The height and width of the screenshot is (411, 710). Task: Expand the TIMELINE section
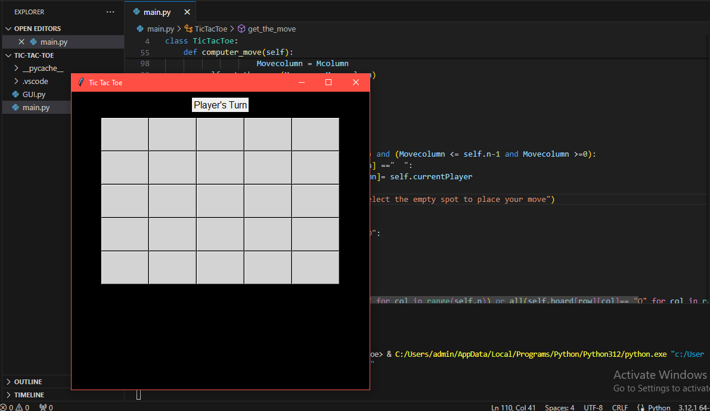[x=27, y=394]
